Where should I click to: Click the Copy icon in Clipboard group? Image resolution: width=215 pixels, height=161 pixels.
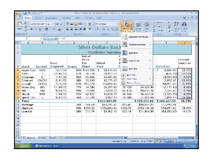pos(25,27)
